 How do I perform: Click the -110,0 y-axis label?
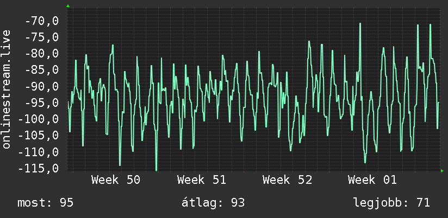pos(38,152)
